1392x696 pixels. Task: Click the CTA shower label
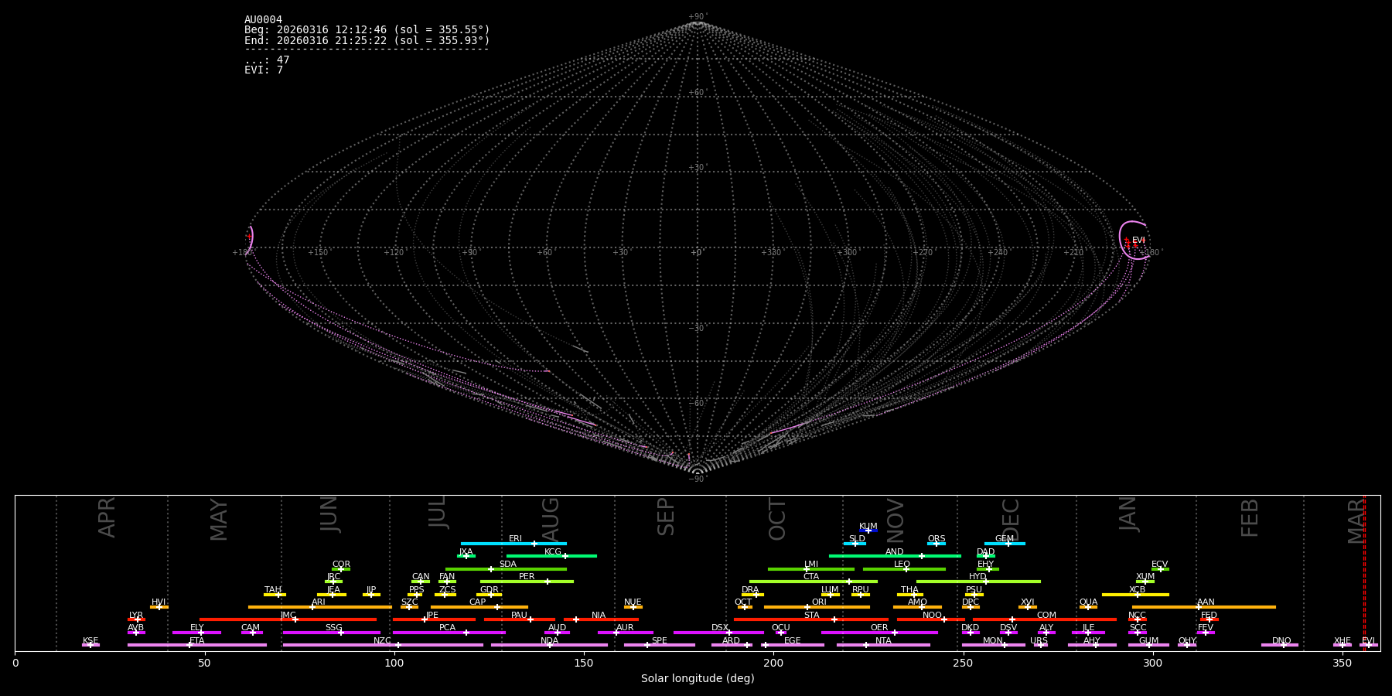tap(811, 577)
